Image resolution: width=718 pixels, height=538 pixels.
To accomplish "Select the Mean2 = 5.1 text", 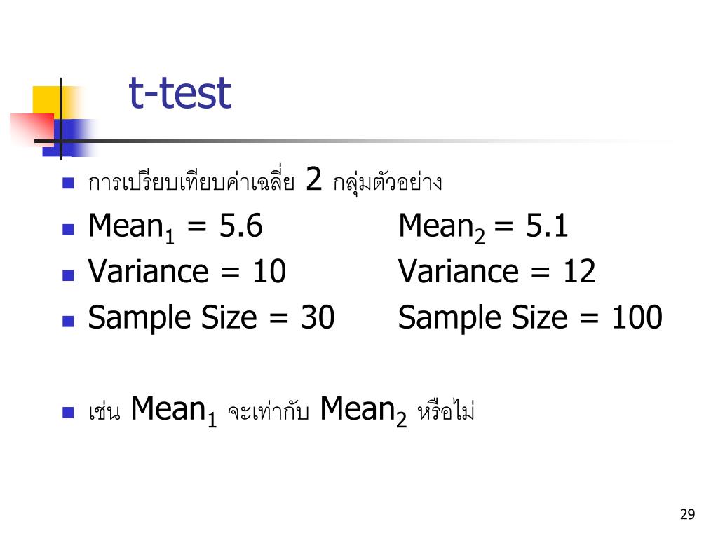I will (484, 228).
